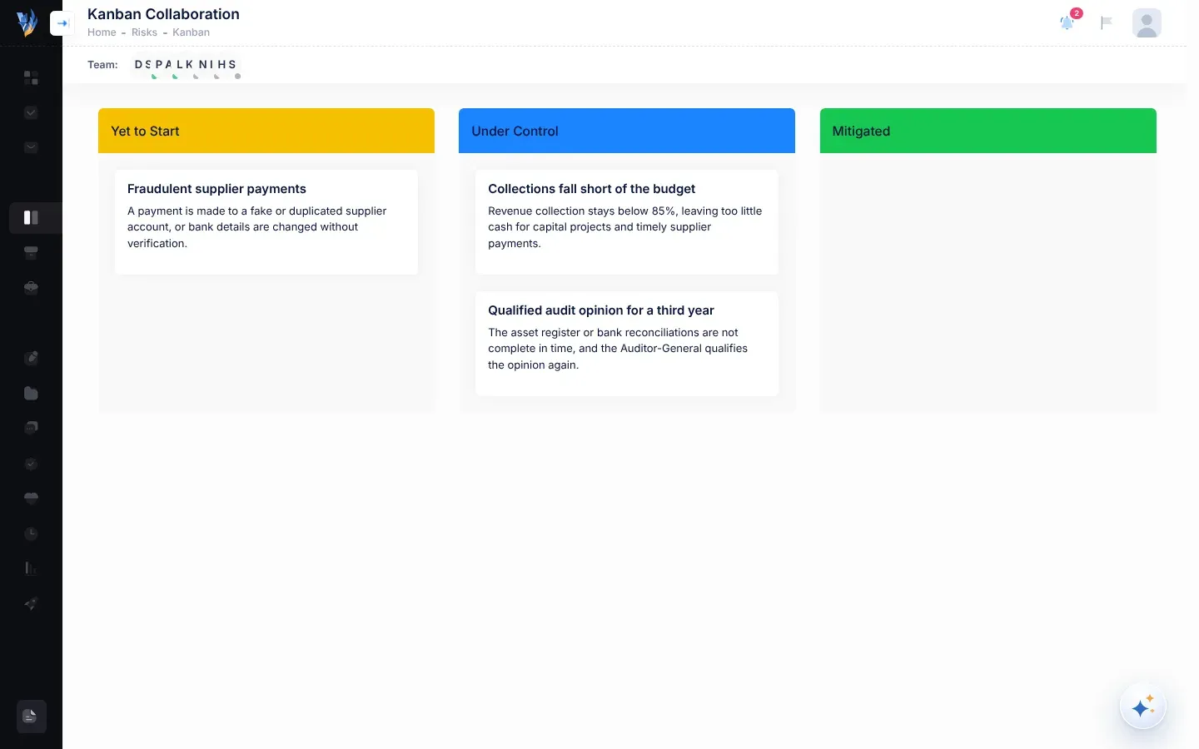Open the Fraudulent supplier payments card
The height and width of the screenshot is (749, 1199).
coord(266,222)
